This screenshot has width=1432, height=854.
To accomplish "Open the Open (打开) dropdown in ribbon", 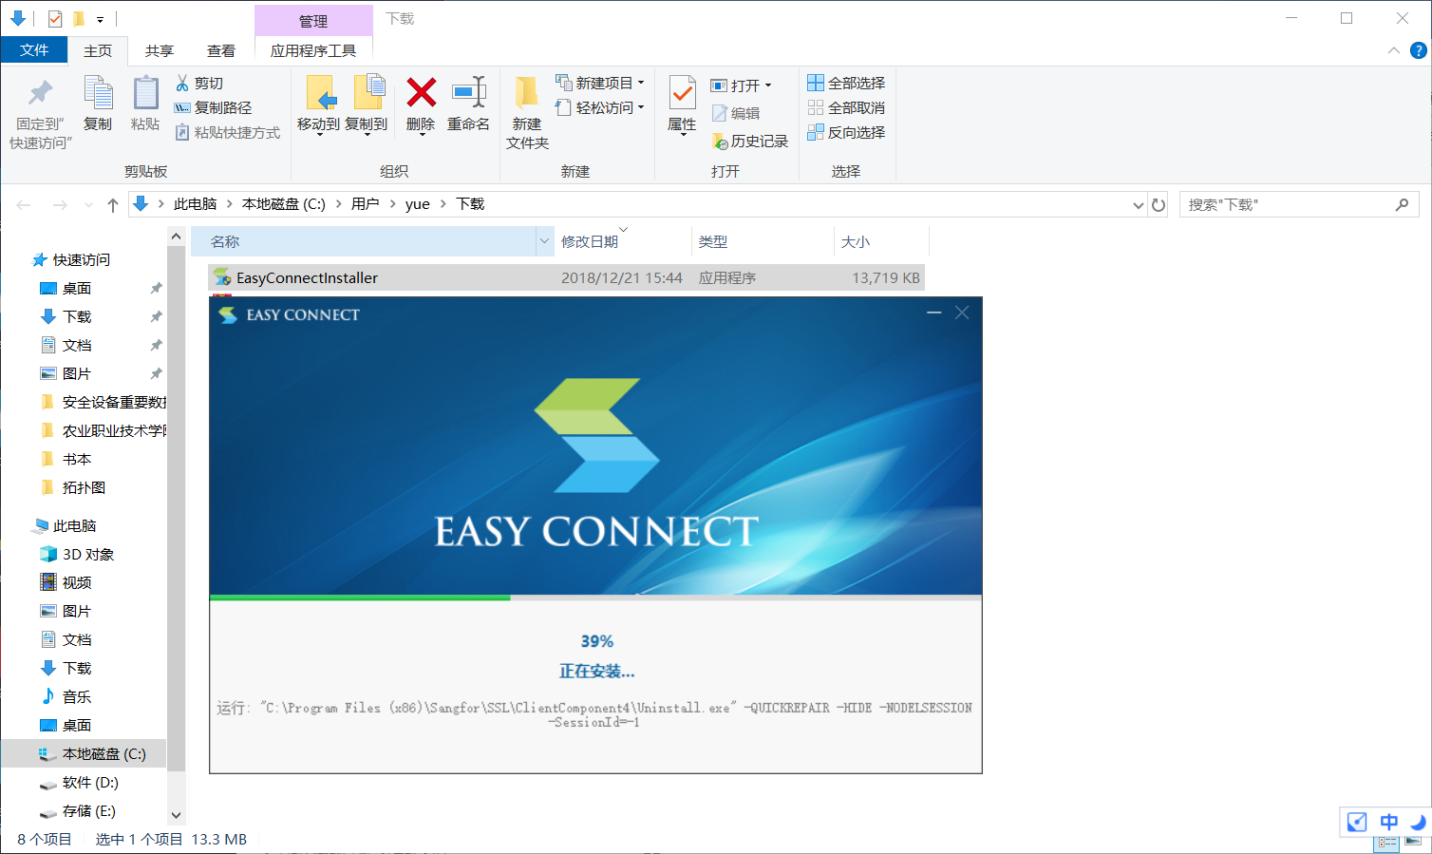I will coord(742,85).
